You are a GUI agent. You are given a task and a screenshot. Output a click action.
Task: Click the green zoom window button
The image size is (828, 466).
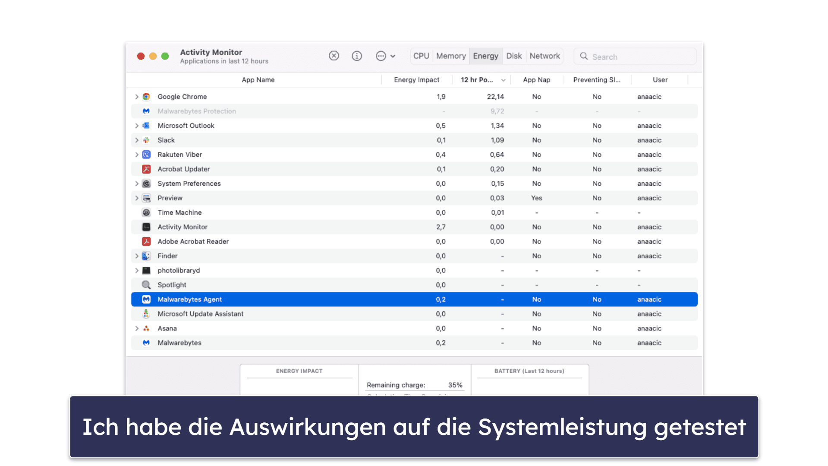pos(165,56)
